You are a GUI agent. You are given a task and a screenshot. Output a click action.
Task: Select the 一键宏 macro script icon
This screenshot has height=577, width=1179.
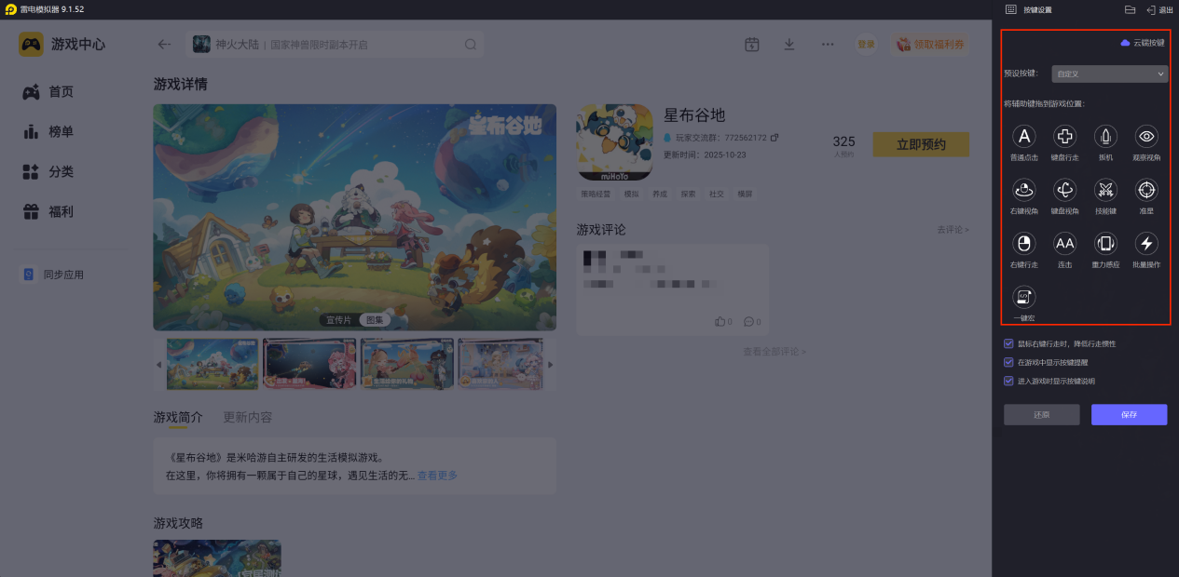1024,297
